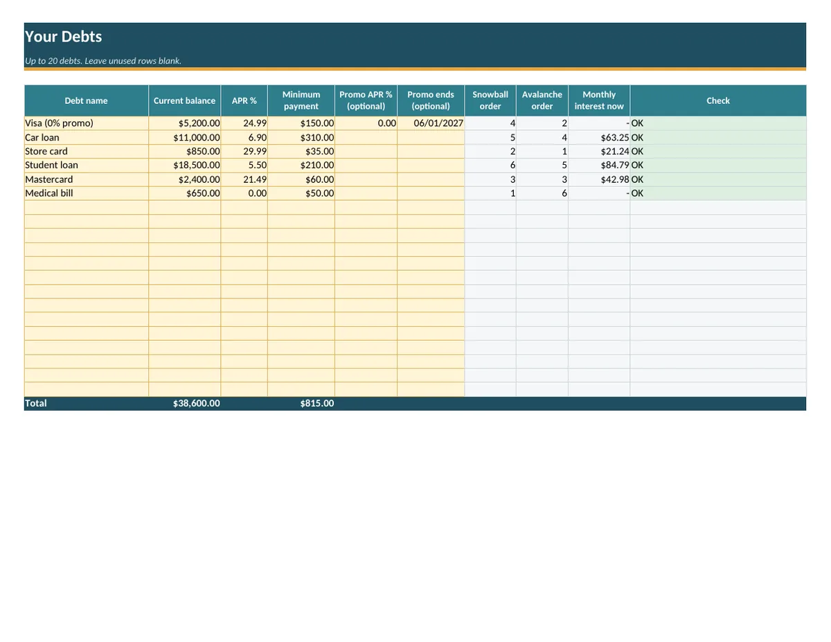This screenshot has height=642, width=831.
Task: Click the OK check cell for Medical bill
Action: [x=718, y=193]
